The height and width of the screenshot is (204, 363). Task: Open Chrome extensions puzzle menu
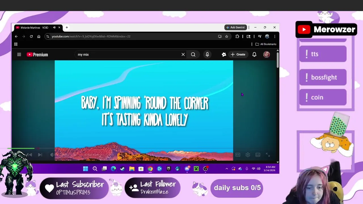click(x=237, y=36)
